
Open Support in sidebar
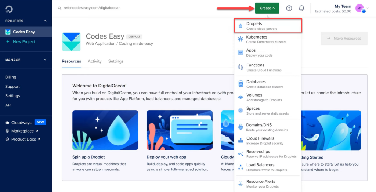pos(12,87)
